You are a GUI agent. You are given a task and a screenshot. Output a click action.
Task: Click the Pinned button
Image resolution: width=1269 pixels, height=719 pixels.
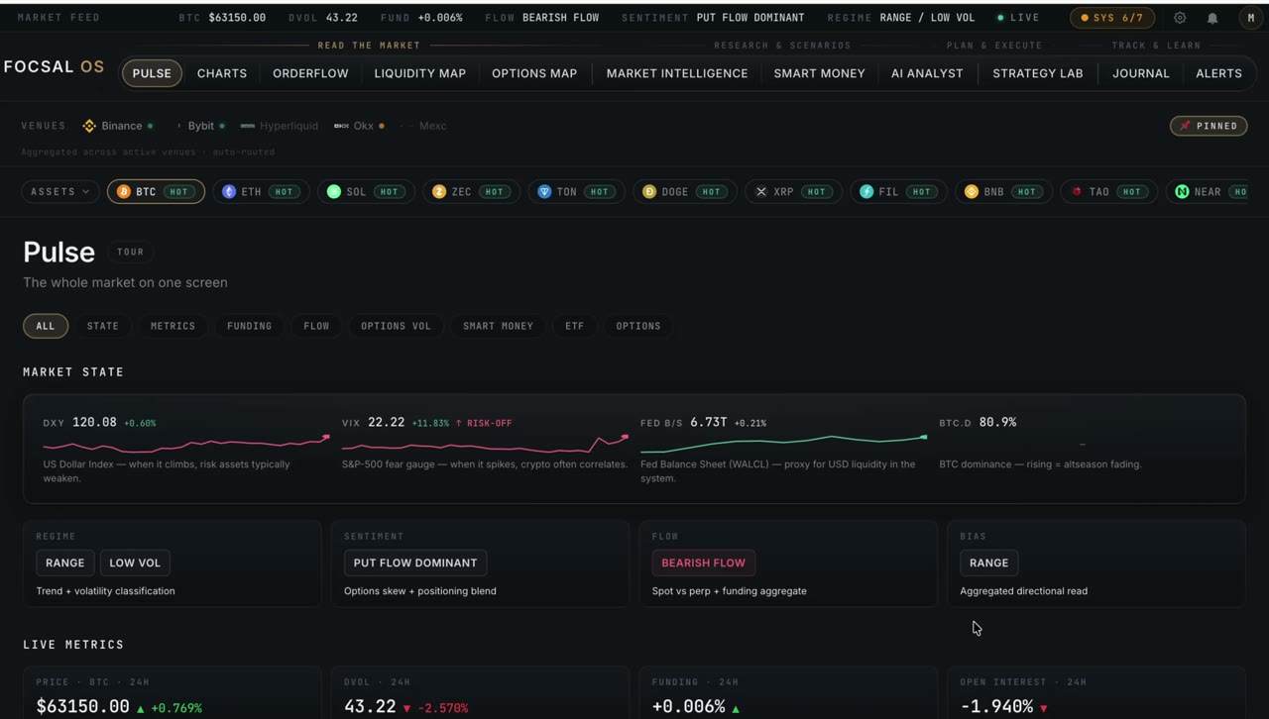[1209, 126]
